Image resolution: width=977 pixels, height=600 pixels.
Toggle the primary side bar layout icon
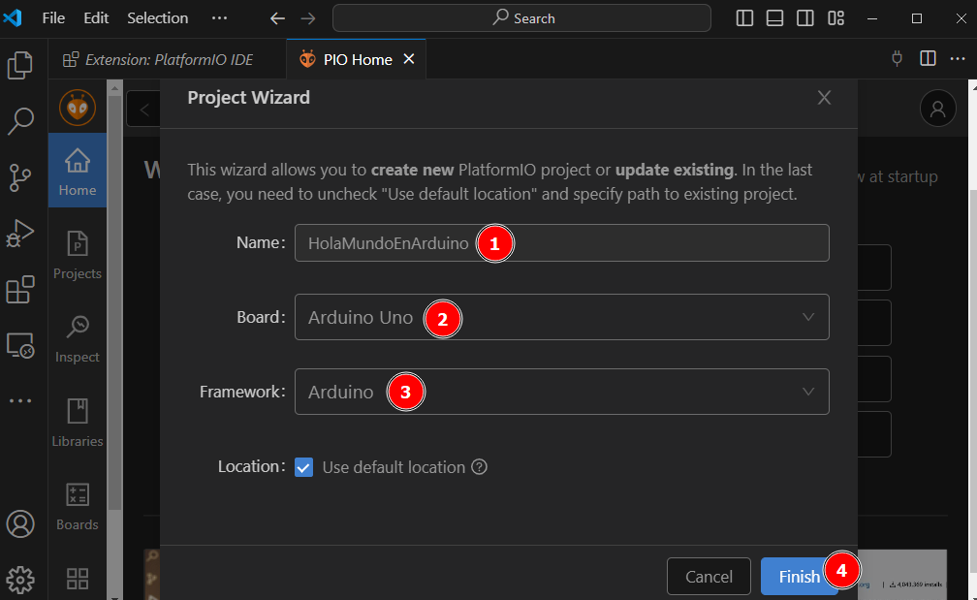click(x=744, y=18)
